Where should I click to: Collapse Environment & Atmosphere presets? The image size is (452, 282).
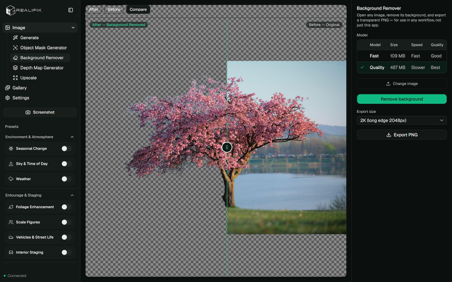tap(72, 137)
